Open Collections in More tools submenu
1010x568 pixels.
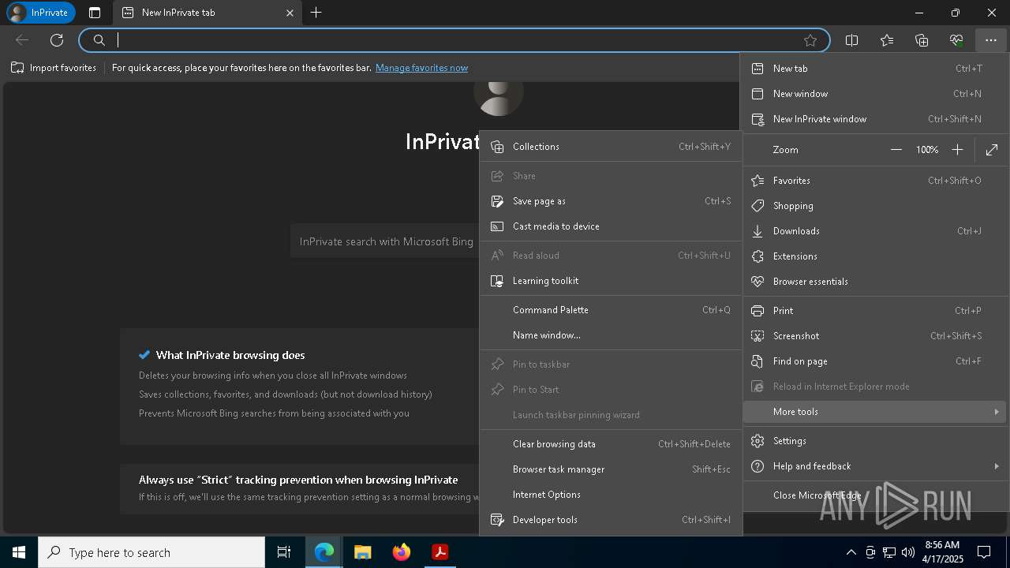611,147
